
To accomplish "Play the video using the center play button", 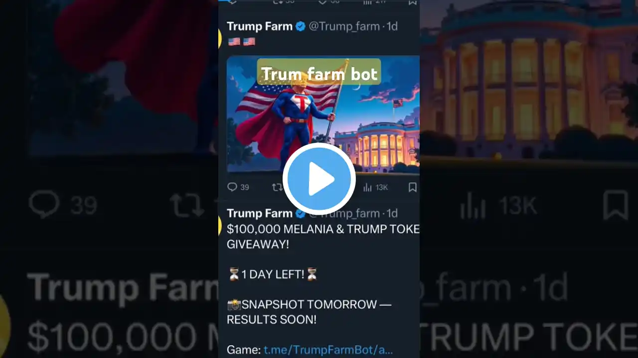I will pyautogui.click(x=319, y=179).
